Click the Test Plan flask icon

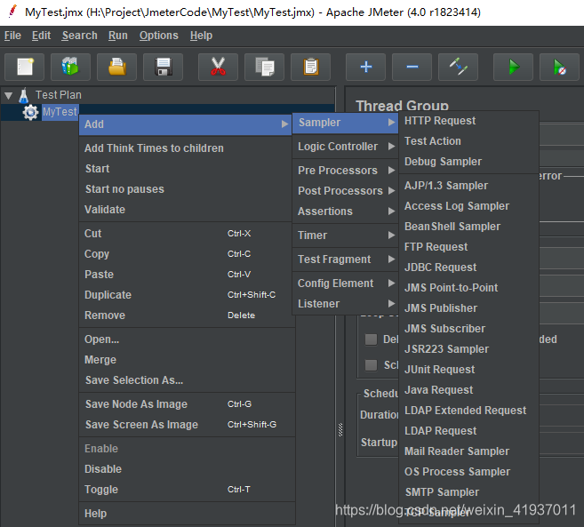pyautogui.click(x=24, y=95)
